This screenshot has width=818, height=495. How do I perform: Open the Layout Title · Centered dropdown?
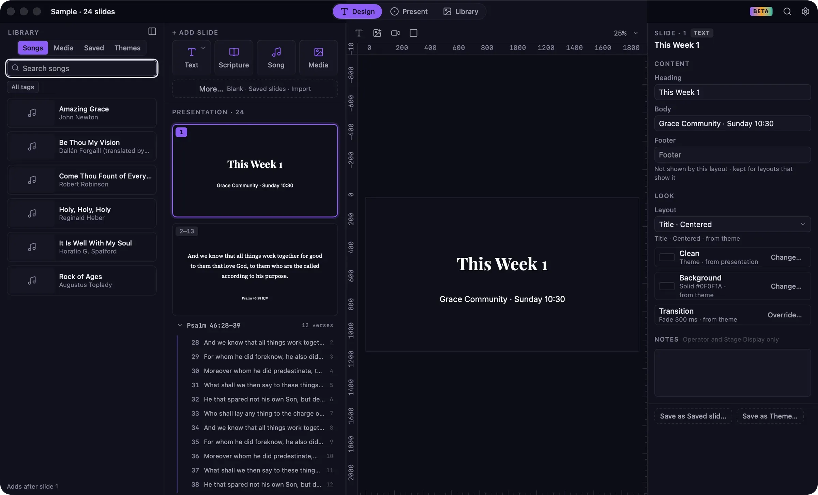tap(732, 224)
